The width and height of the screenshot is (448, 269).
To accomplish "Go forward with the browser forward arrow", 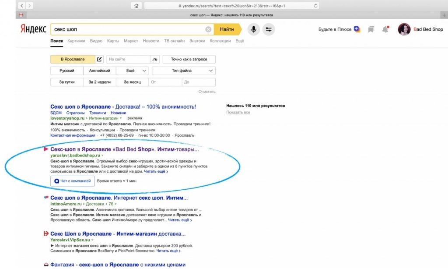I will pos(29,5).
